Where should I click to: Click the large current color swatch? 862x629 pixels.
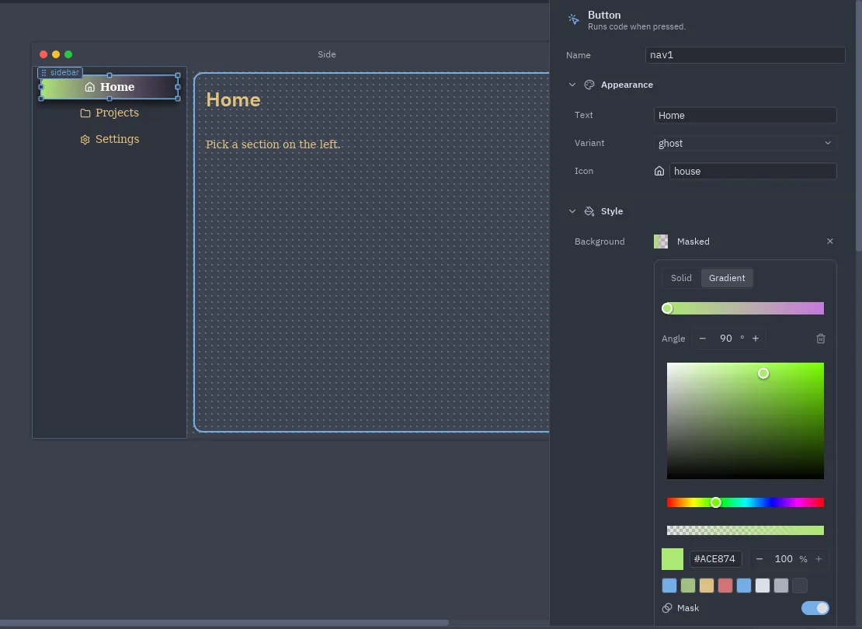tap(672, 559)
